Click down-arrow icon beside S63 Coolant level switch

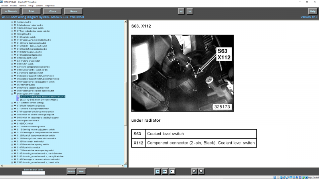(x=15, y=93)
